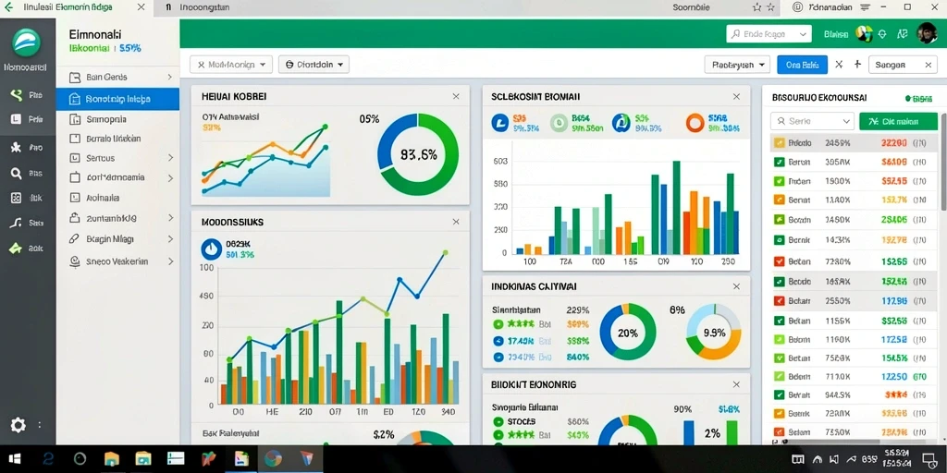Open the white square icon below the share icon

(x=17, y=119)
